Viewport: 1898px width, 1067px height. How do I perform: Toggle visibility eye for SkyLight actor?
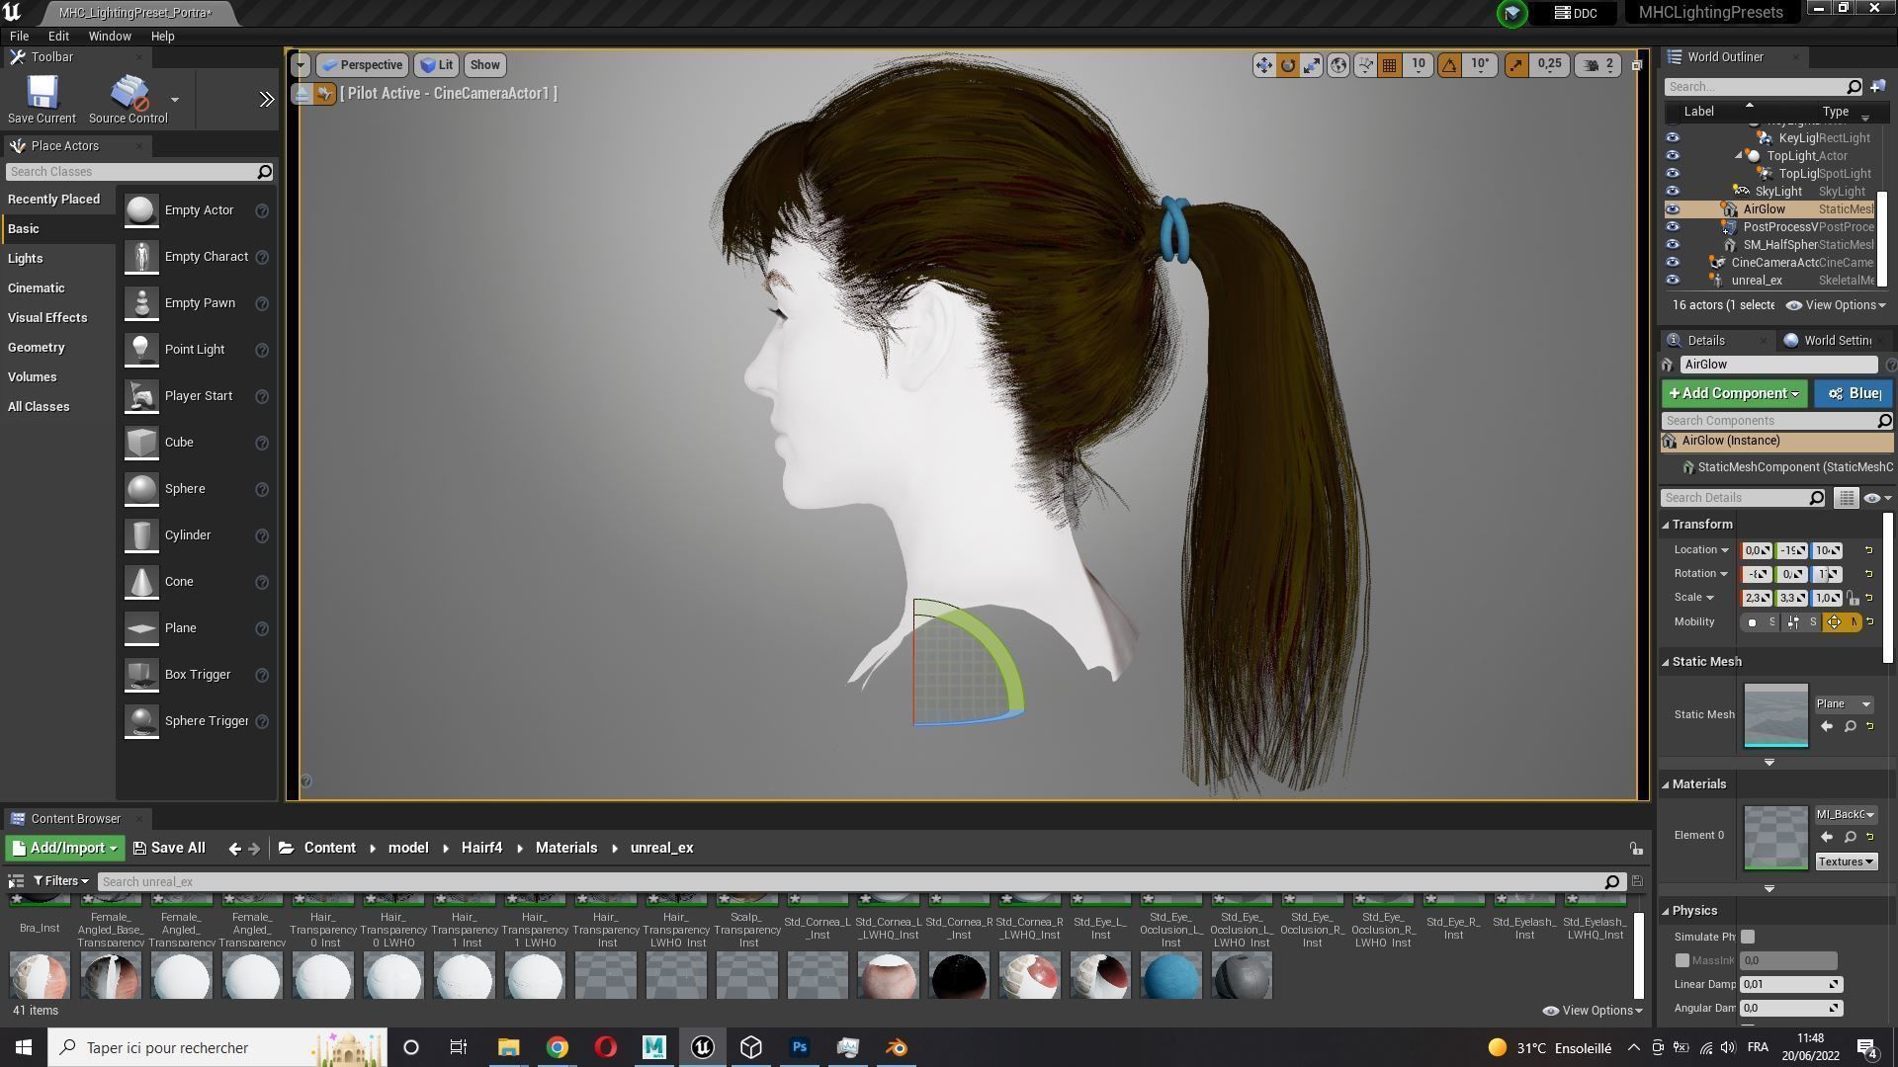[x=1673, y=192]
